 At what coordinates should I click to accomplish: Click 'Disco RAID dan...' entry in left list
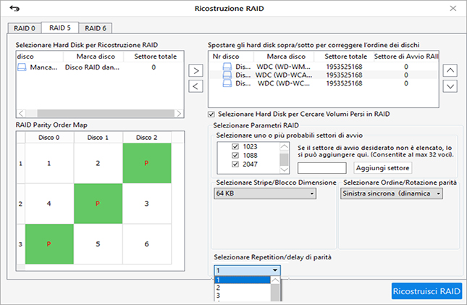pyautogui.click(x=92, y=67)
